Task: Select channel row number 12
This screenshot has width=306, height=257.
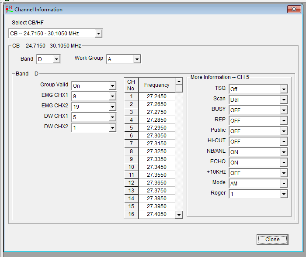Action: click(131, 183)
